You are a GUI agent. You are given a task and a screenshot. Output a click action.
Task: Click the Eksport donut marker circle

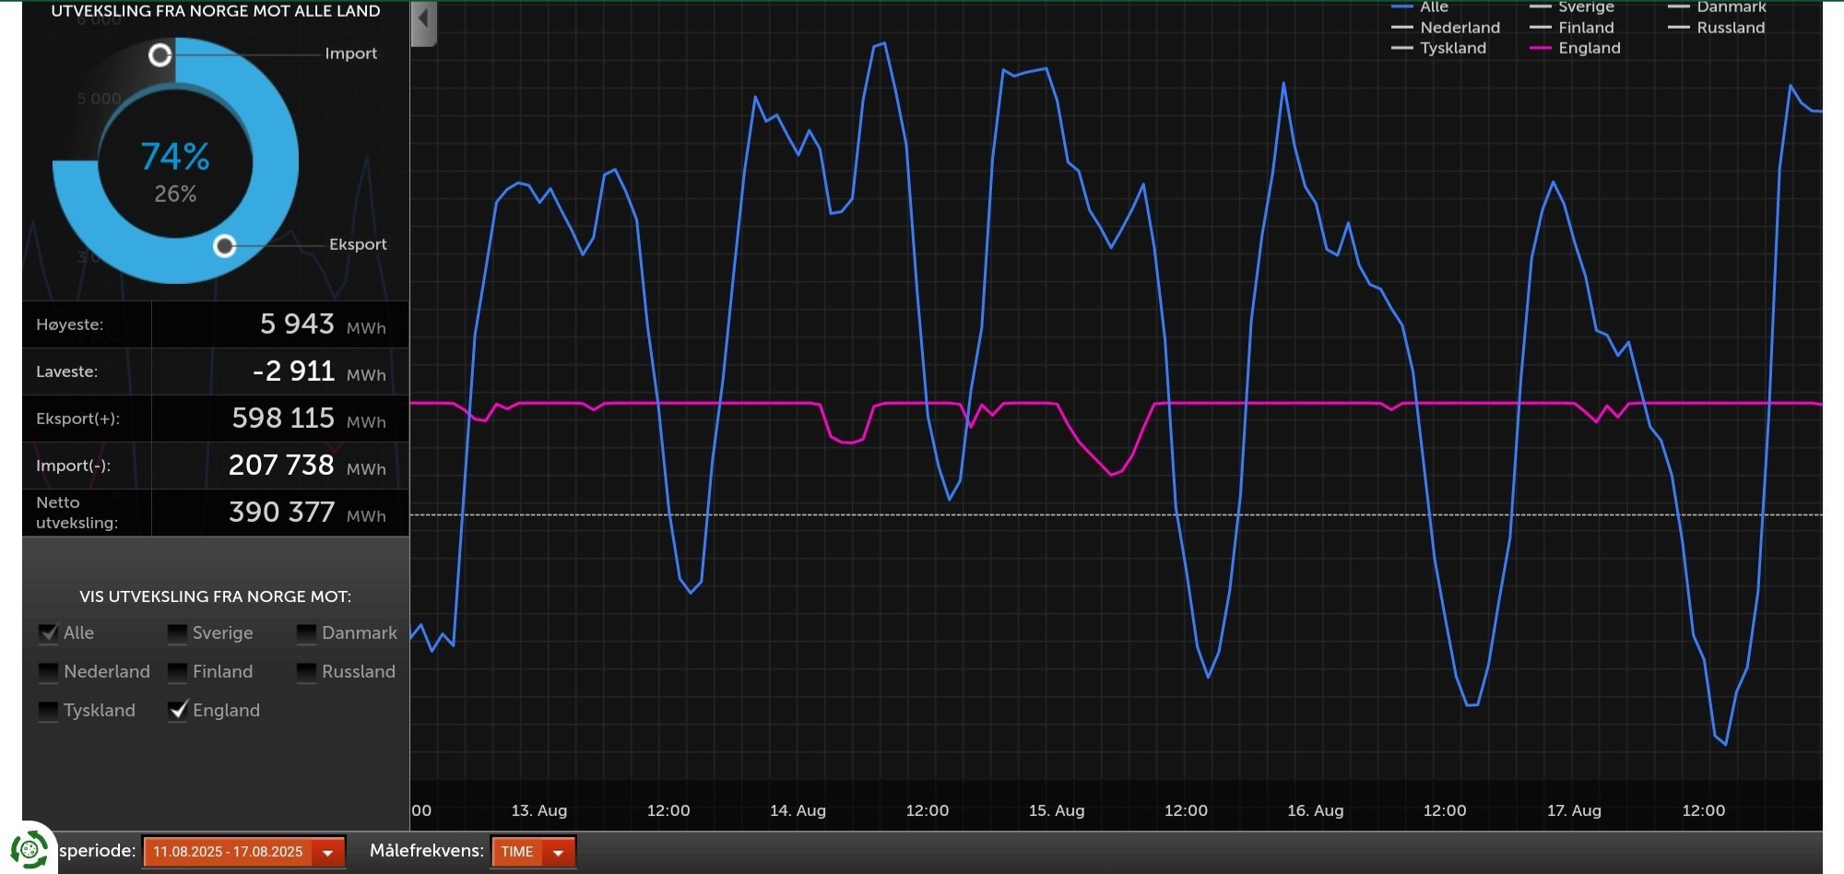pos(224,246)
